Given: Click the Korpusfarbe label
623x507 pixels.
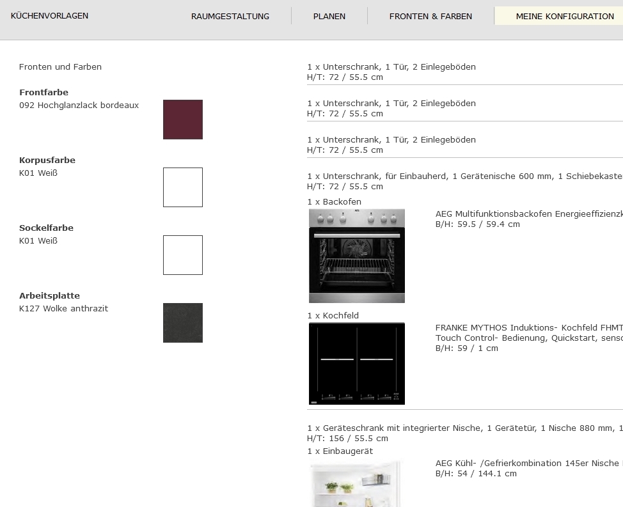Looking at the screenshot, I should [x=47, y=160].
